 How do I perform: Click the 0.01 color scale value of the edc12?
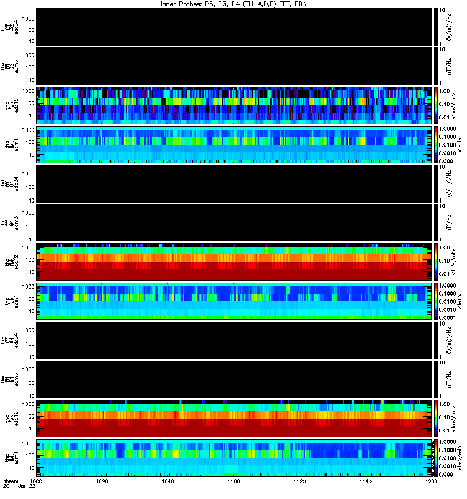pyautogui.click(x=445, y=430)
